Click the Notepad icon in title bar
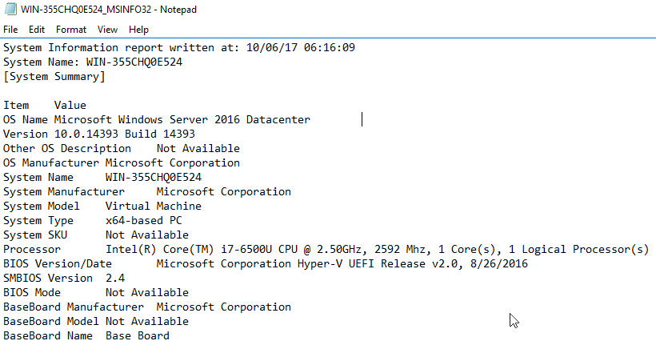Screen dimensions: 656x341 (x=10, y=10)
